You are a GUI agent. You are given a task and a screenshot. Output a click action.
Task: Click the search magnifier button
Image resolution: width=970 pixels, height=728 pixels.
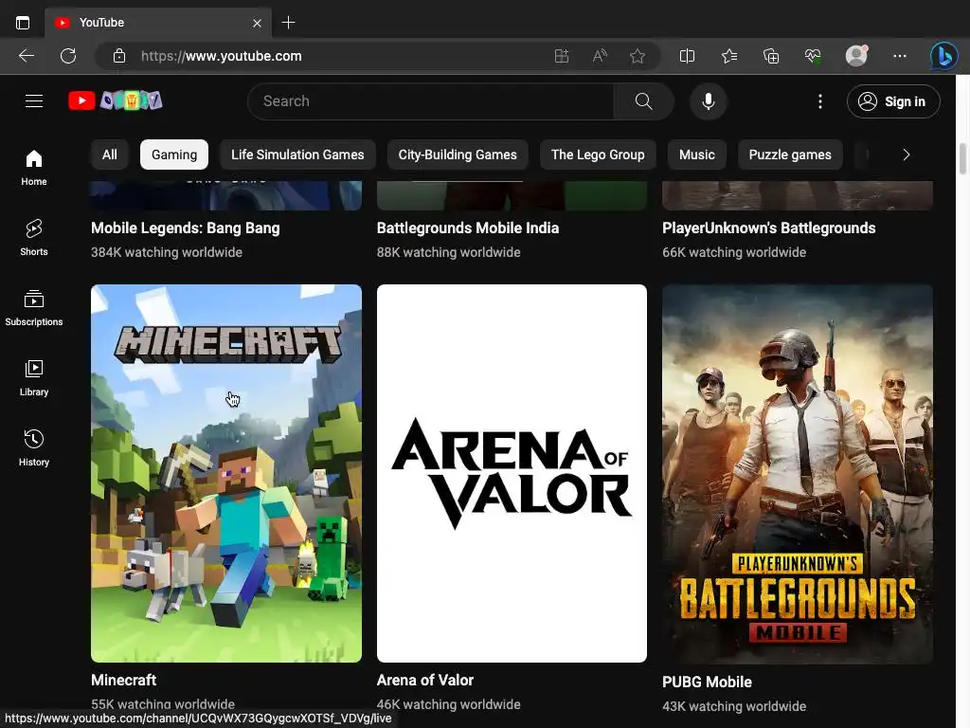tap(643, 100)
